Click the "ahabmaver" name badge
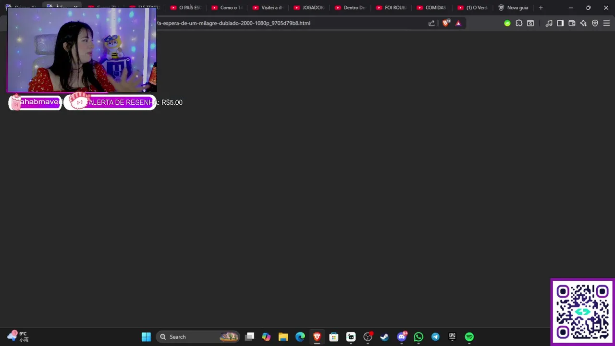615x346 pixels. (x=36, y=102)
